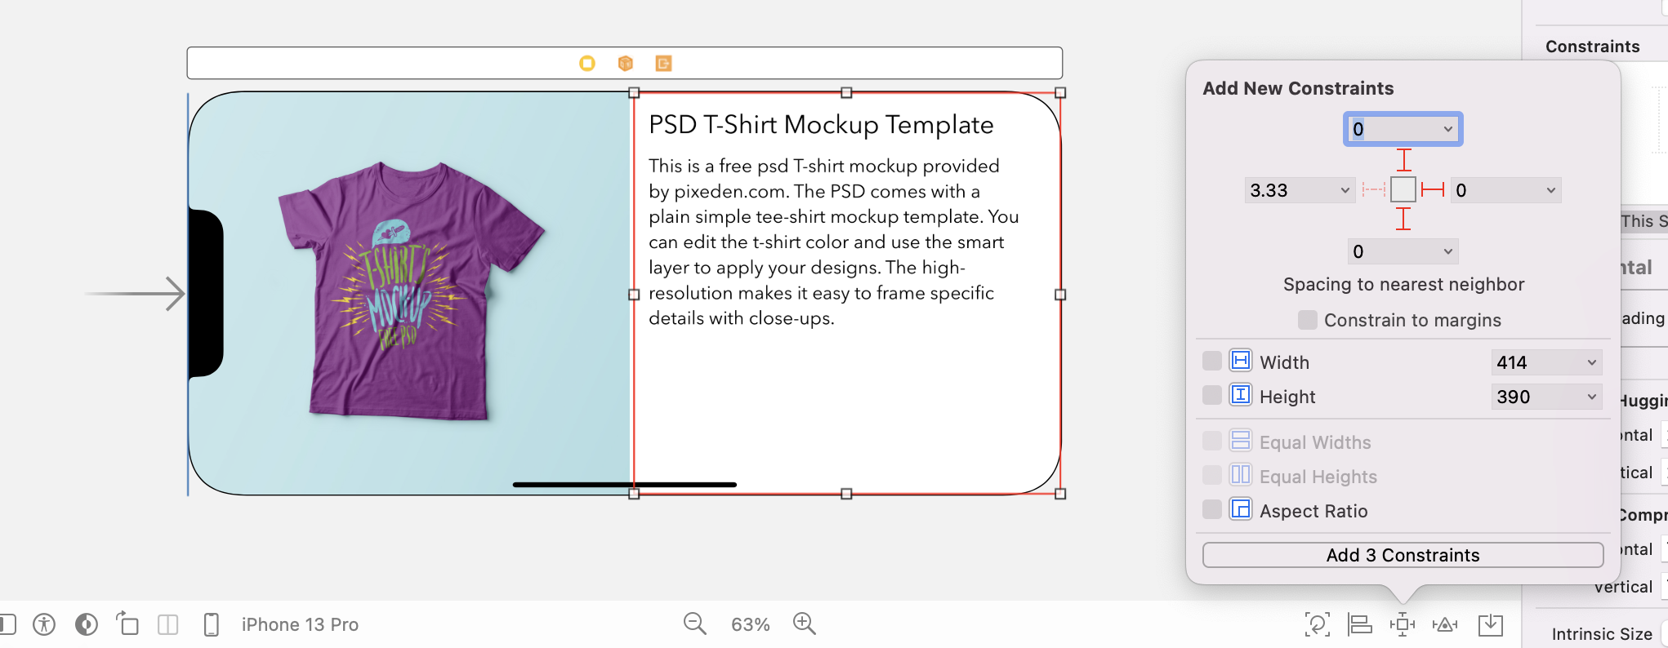
Task: Expand the Width value 414 dropdown
Action: tap(1591, 362)
